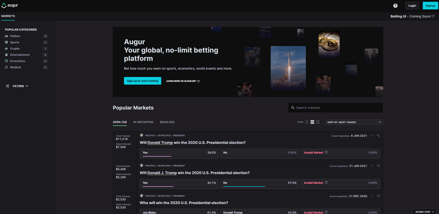The width and height of the screenshot is (439, 214).
Task: Select Yes 42.1% outcome
Action: click(x=179, y=184)
